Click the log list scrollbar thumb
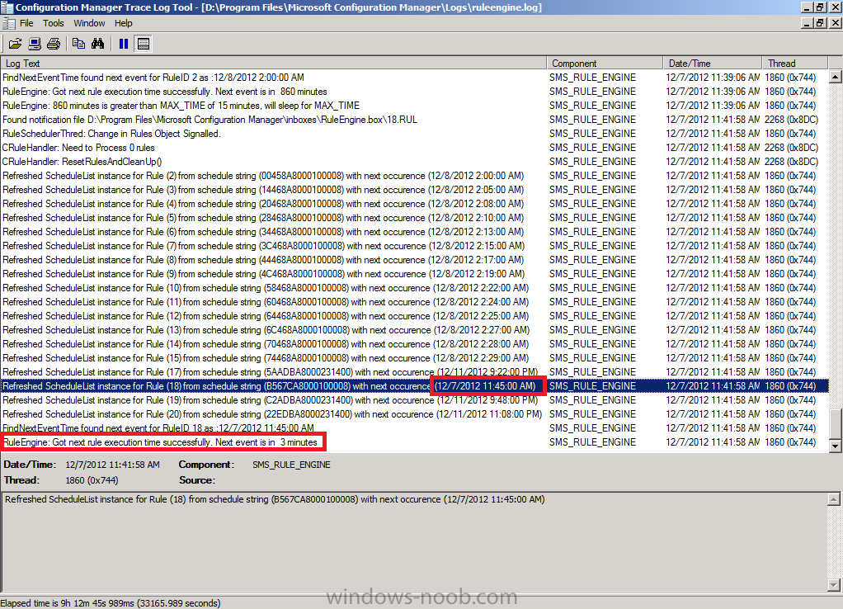The width and height of the screenshot is (843, 609). point(835,424)
